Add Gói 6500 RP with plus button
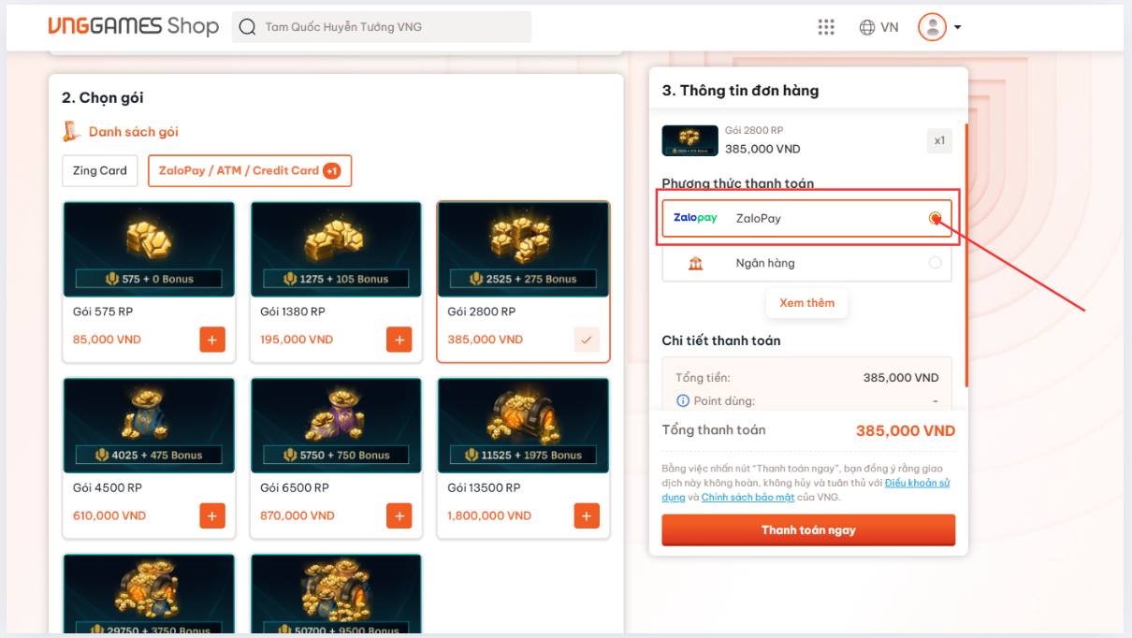The image size is (1132, 638). [399, 515]
